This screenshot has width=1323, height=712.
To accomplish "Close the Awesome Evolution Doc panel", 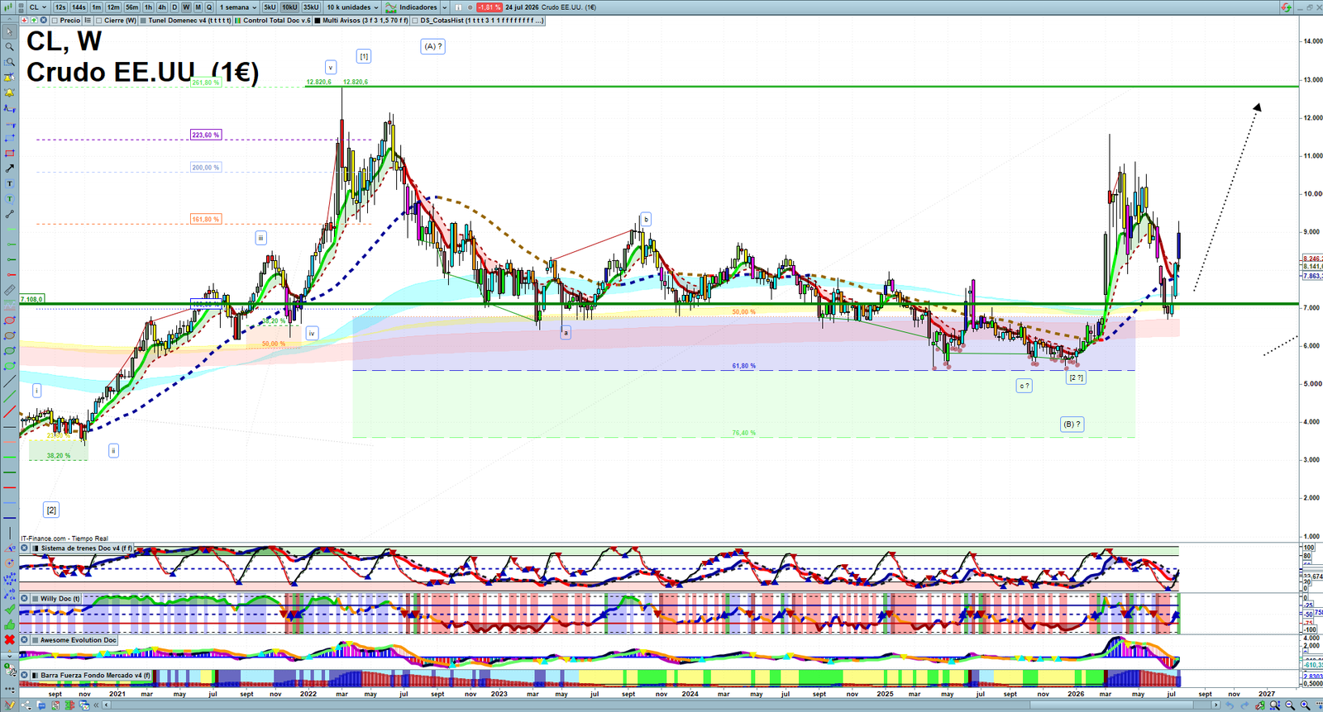I will click(24, 639).
